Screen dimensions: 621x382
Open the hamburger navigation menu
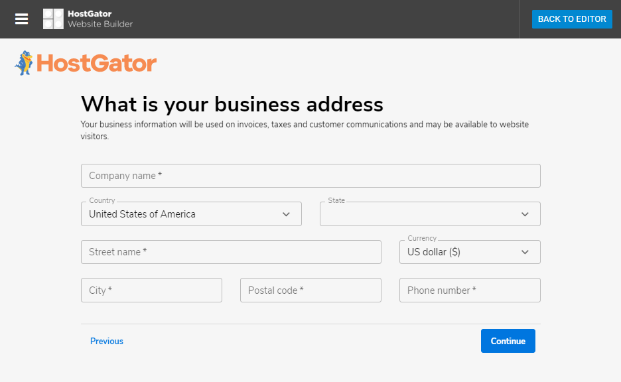coord(22,19)
